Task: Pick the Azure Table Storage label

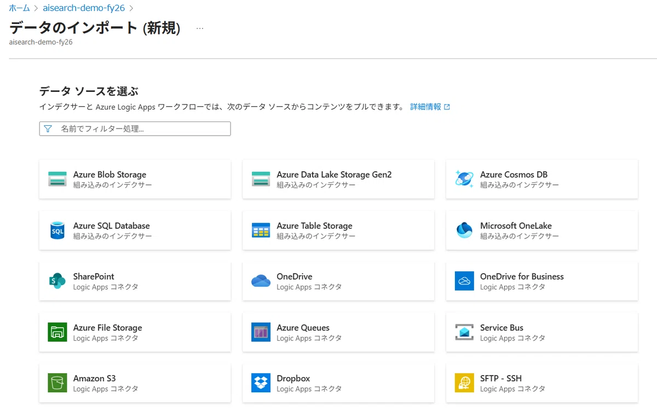Action: [314, 225]
